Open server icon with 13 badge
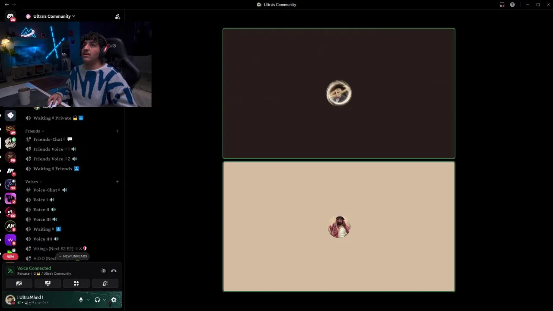The width and height of the screenshot is (553, 311). (x=10, y=184)
